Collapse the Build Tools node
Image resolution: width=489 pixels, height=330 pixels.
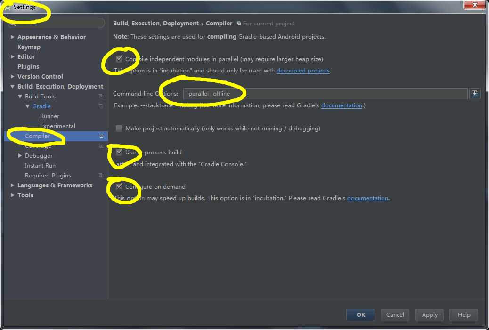pyautogui.click(x=20, y=97)
